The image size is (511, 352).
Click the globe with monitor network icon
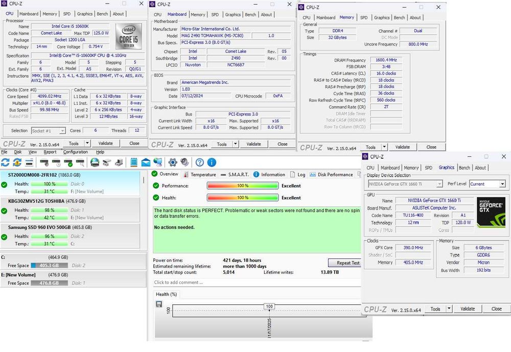(x=158, y=162)
